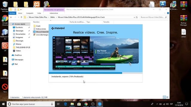Open Task View on the taskbar

click(58, 104)
